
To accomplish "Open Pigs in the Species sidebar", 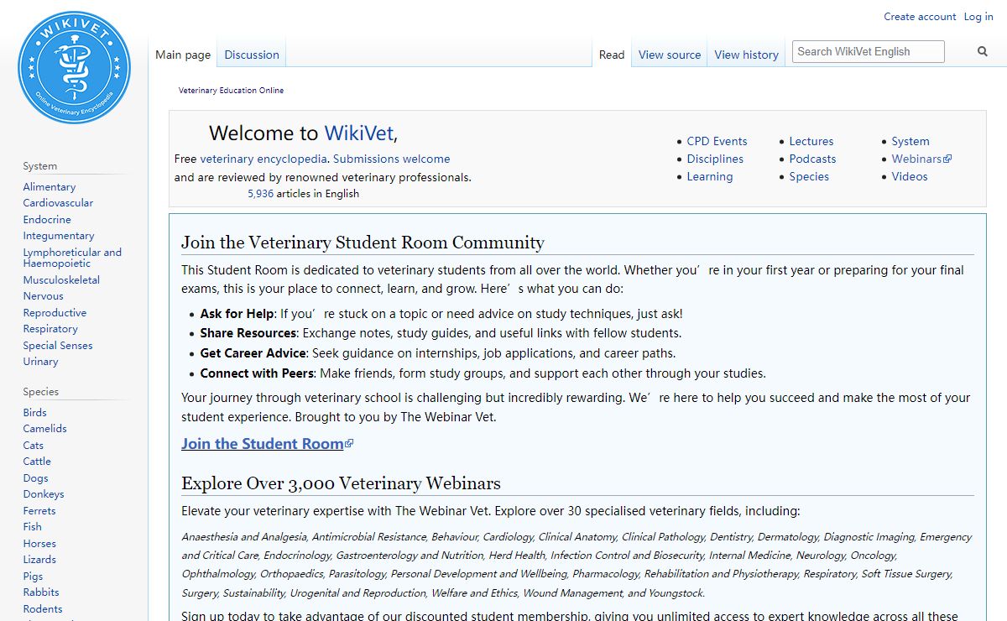I will point(33,577).
